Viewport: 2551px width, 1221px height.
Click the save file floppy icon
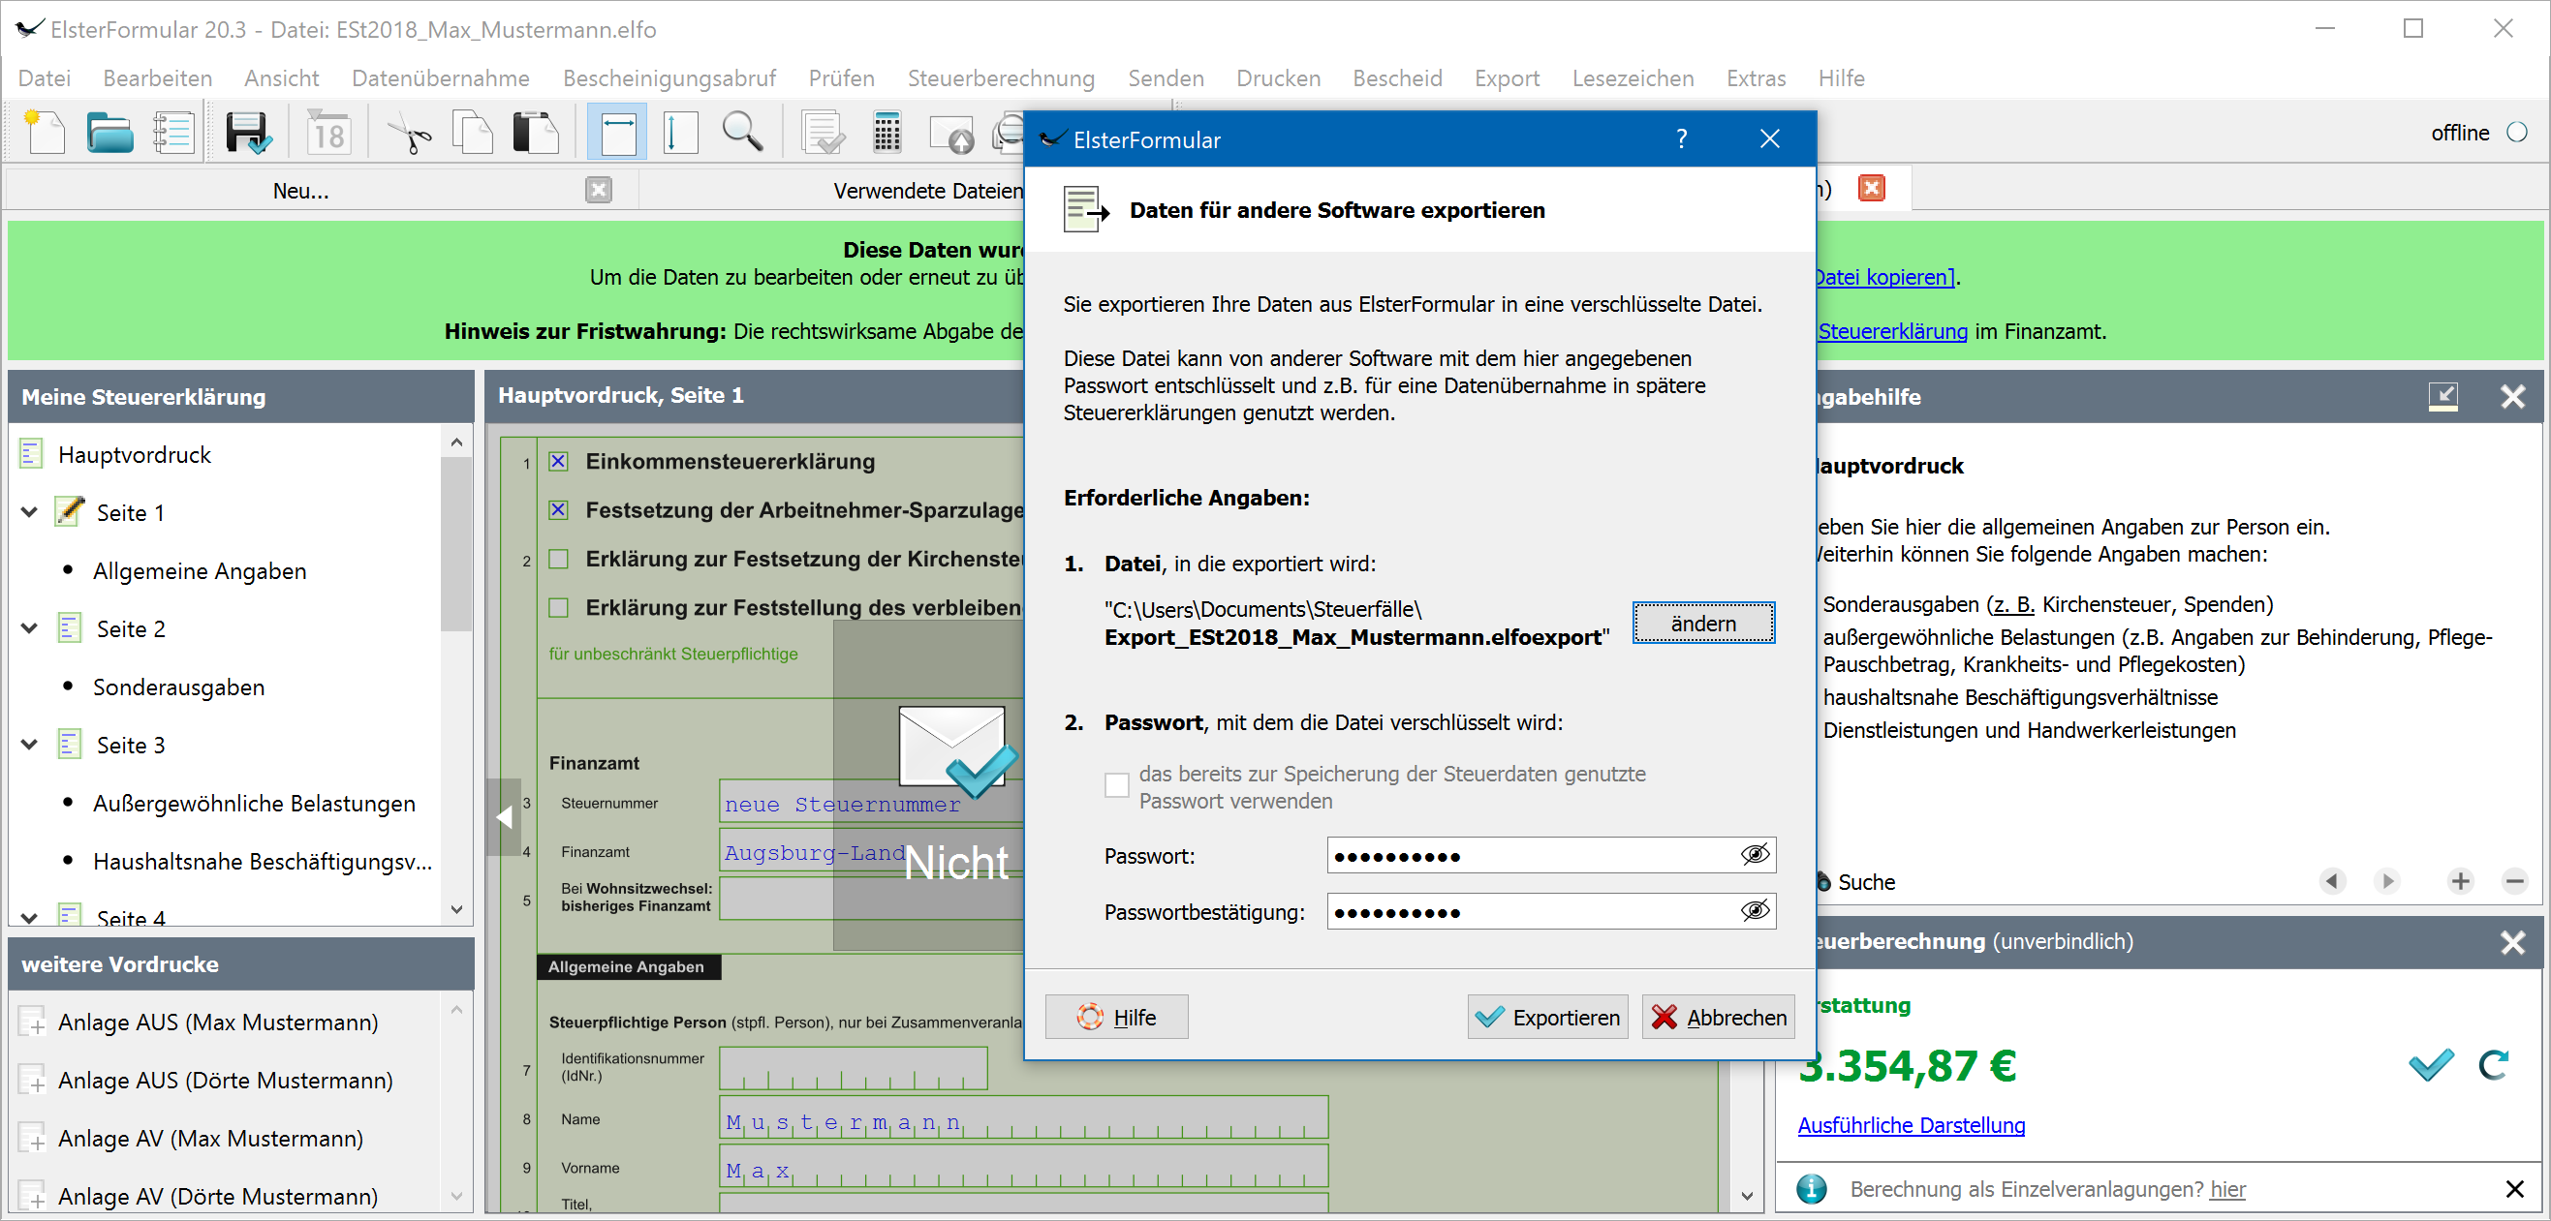pyautogui.click(x=245, y=133)
